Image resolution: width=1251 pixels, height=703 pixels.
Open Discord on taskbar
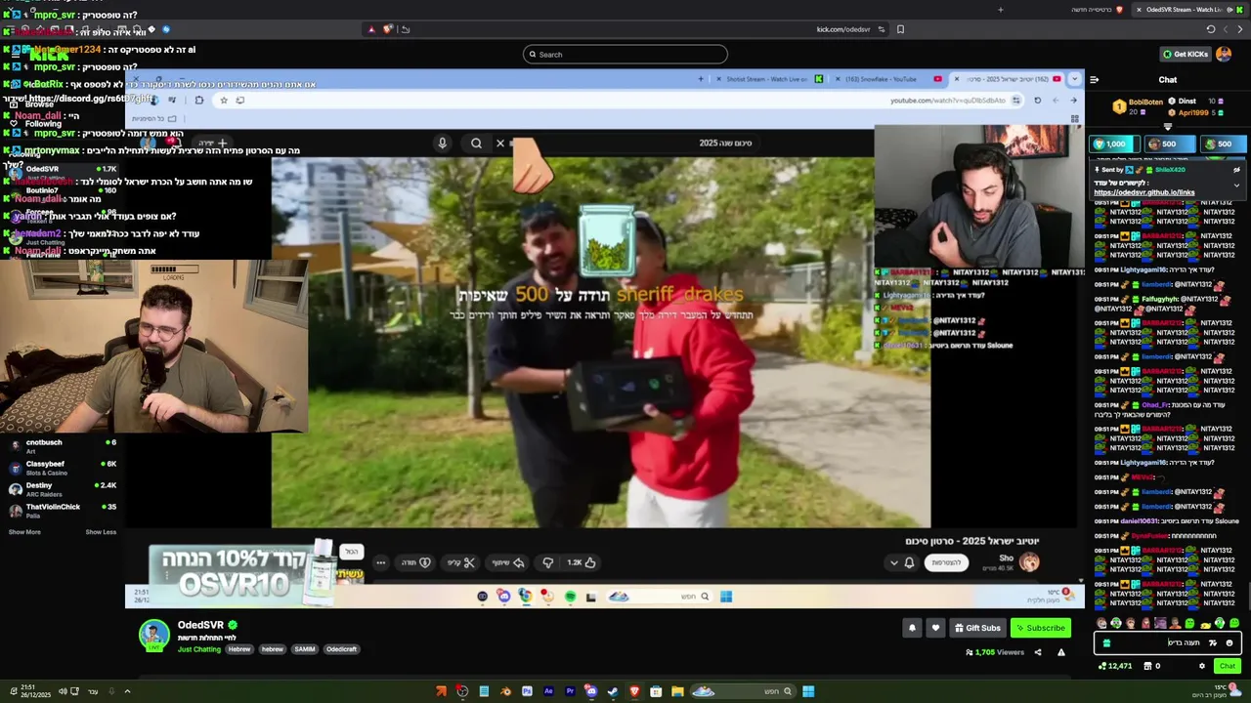591,691
